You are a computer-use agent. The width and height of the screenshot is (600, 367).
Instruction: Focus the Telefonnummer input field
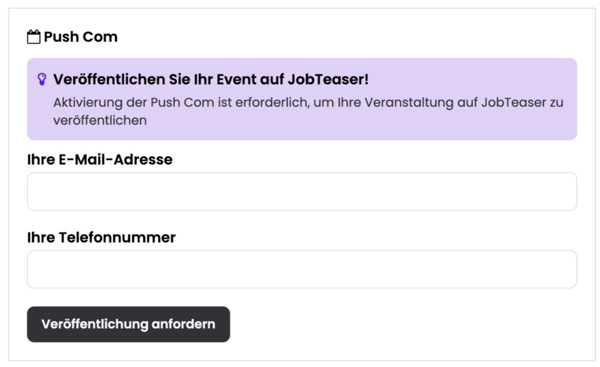pyautogui.click(x=302, y=269)
